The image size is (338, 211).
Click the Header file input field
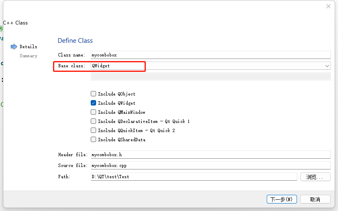click(210, 155)
